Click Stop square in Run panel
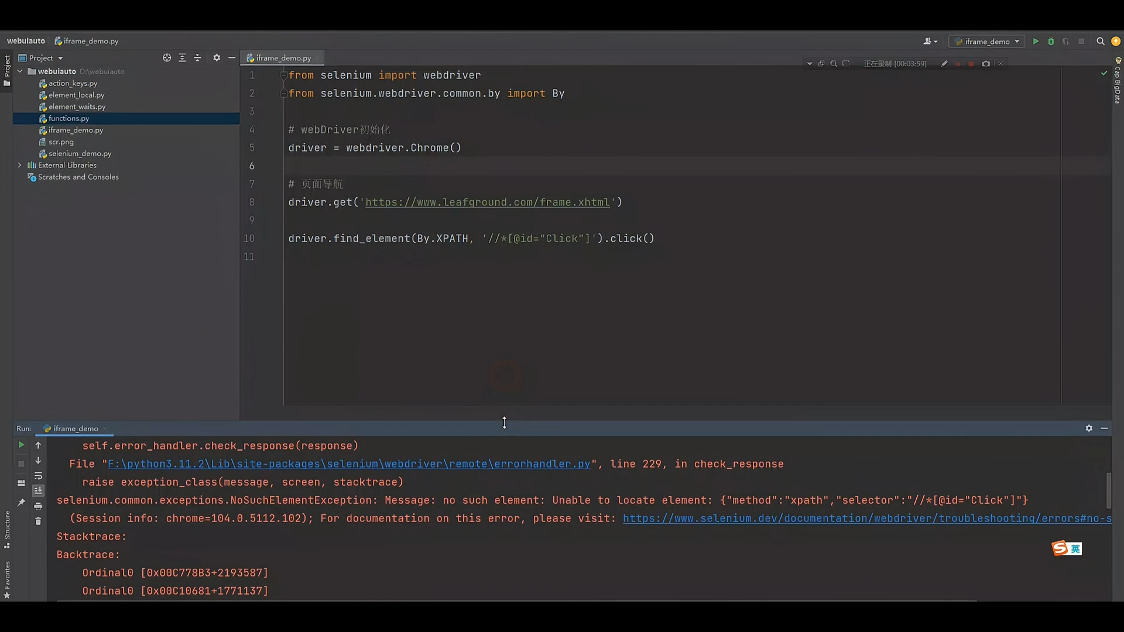The height and width of the screenshot is (632, 1124). tap(21, 463)
